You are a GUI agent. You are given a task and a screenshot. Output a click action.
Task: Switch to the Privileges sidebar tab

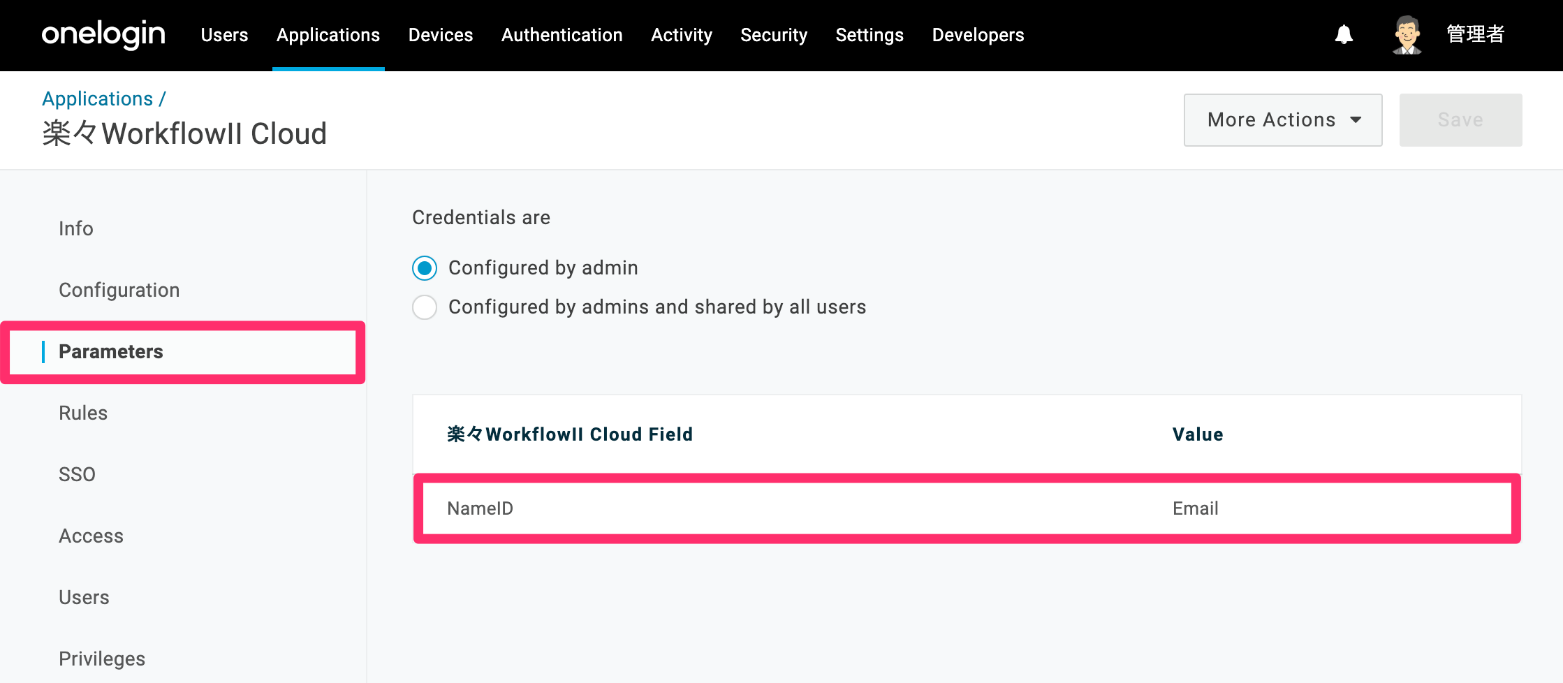point(102,659)
